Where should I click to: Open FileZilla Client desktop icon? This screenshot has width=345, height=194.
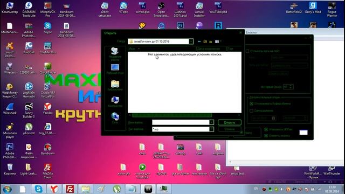47,171
